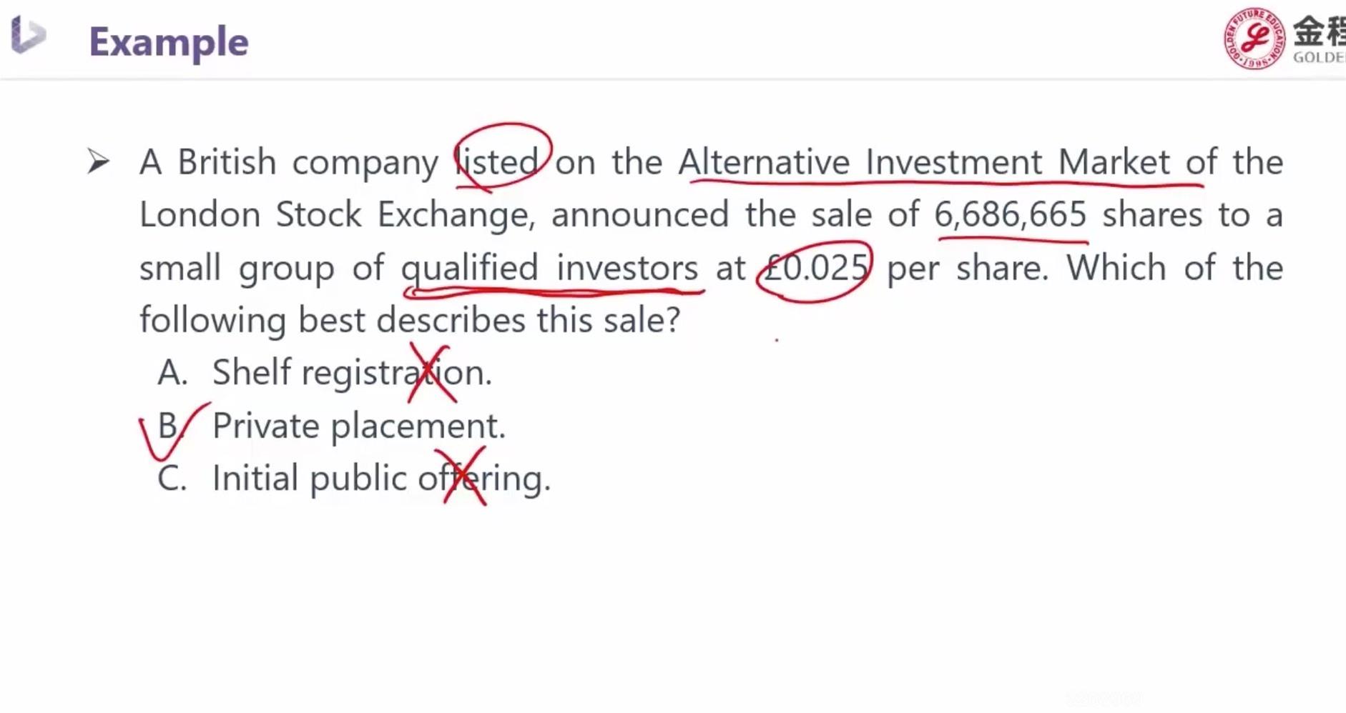This screenshot has height=713, width=1346.
Task: Click the red-circled price £0.025
Action: coord(815,270)
